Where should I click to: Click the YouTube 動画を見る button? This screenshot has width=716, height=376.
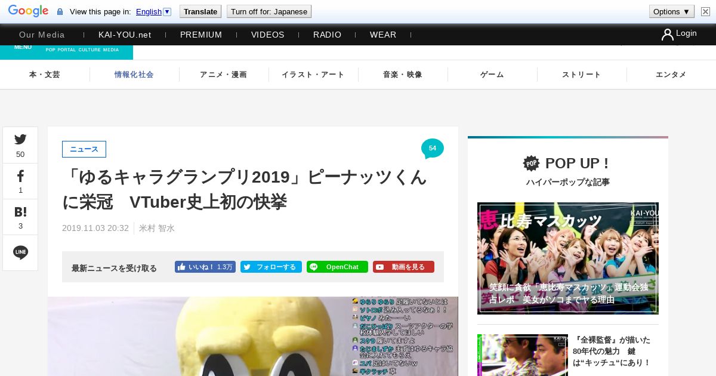403,267
